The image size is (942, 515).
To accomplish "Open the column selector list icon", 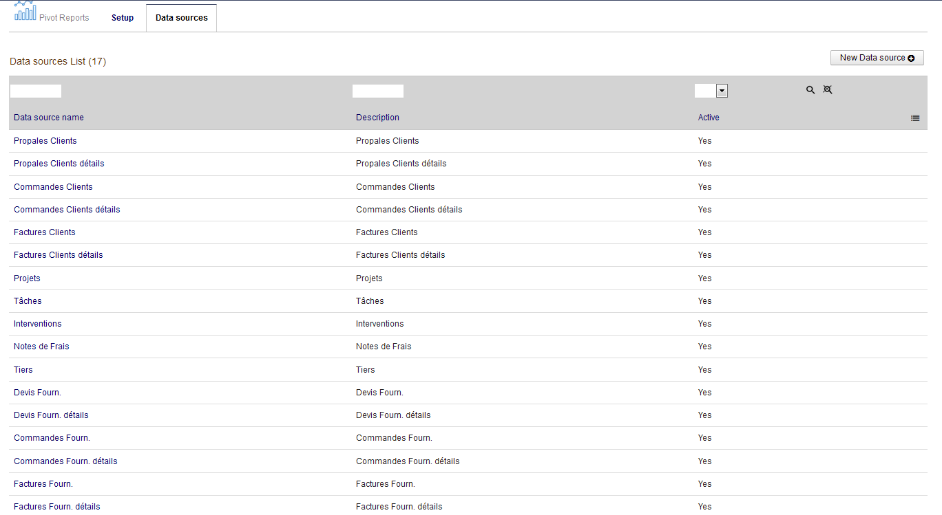I will coord(915,118).
